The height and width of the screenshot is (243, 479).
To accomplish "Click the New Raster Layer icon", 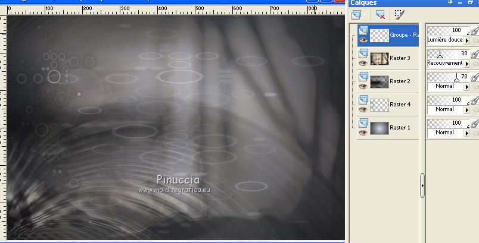I will point(356,15).
